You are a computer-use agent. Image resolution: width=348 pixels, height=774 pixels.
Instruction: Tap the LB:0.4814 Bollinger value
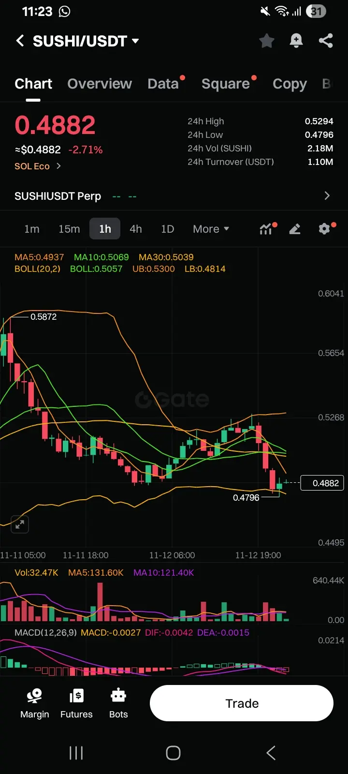pyautogui.click(x=205, y=268)
